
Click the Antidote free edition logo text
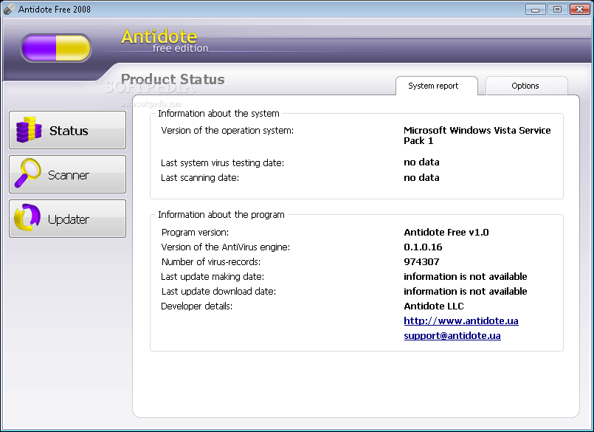click(165, 41)
